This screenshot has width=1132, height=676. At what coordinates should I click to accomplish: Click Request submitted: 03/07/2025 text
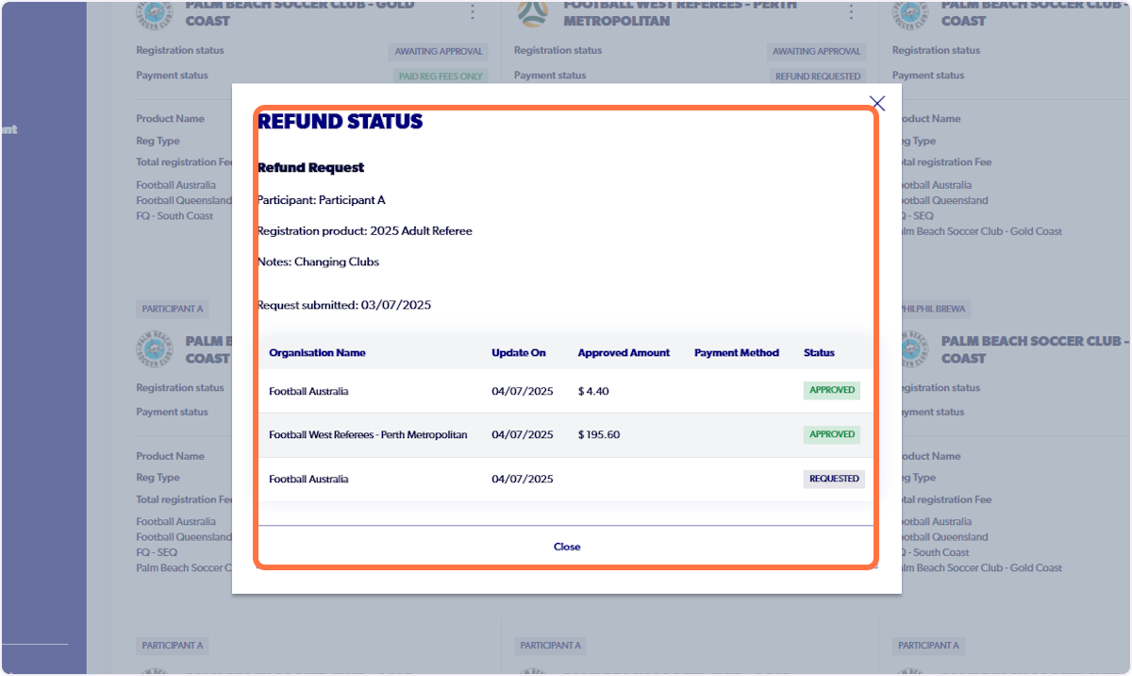coord(344,305)
